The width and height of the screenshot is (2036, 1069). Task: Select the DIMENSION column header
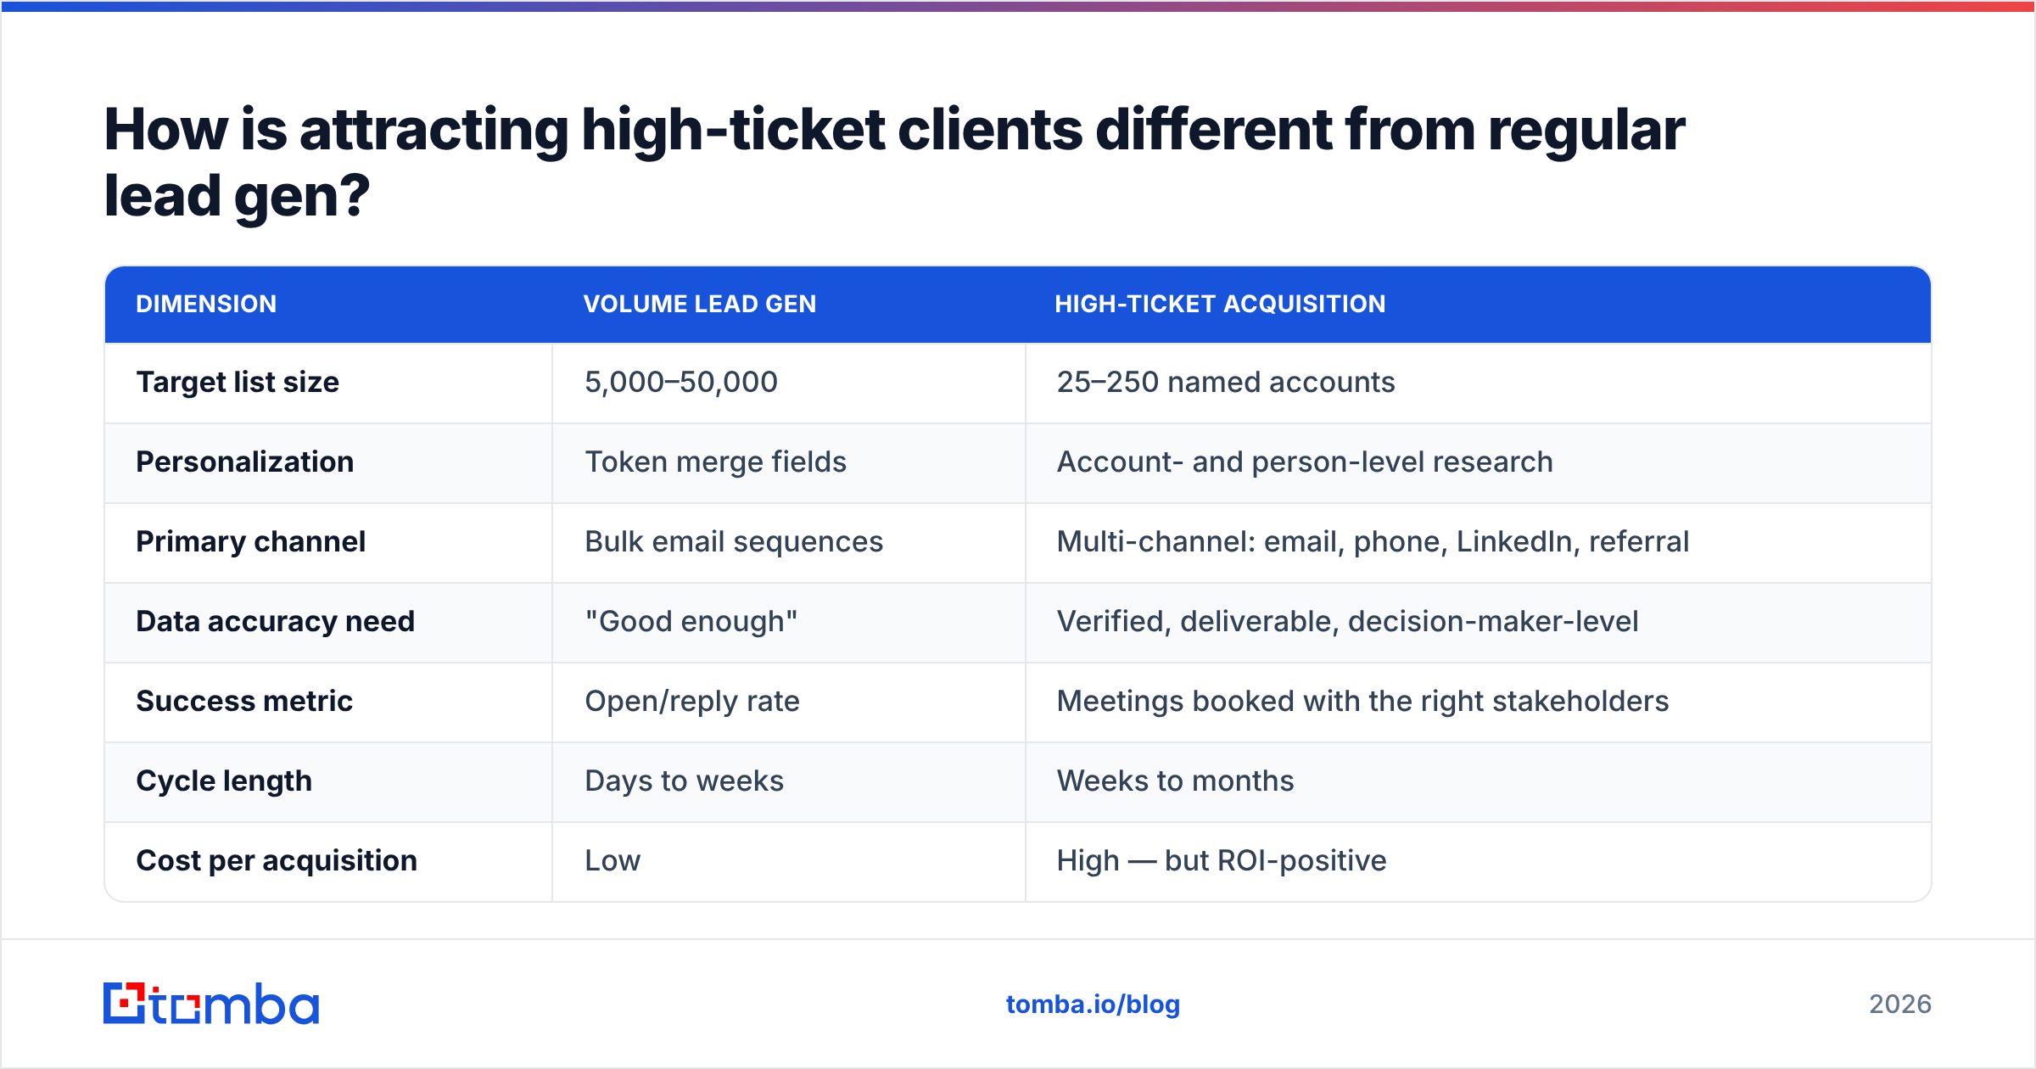(206, 304)
